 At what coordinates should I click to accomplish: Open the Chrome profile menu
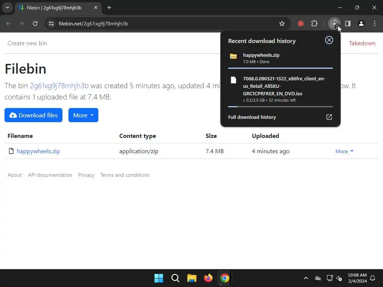pyautogui.click(x=361, y=24)
